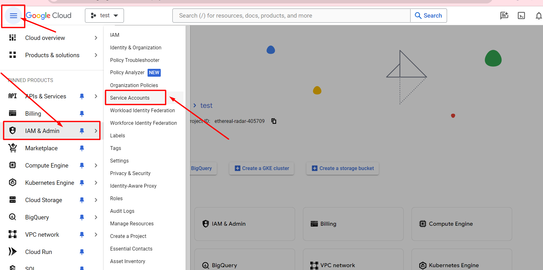Expand the Cloud overview submenu chevron
The height and width of the screenshot is (270, 543).
96,38
